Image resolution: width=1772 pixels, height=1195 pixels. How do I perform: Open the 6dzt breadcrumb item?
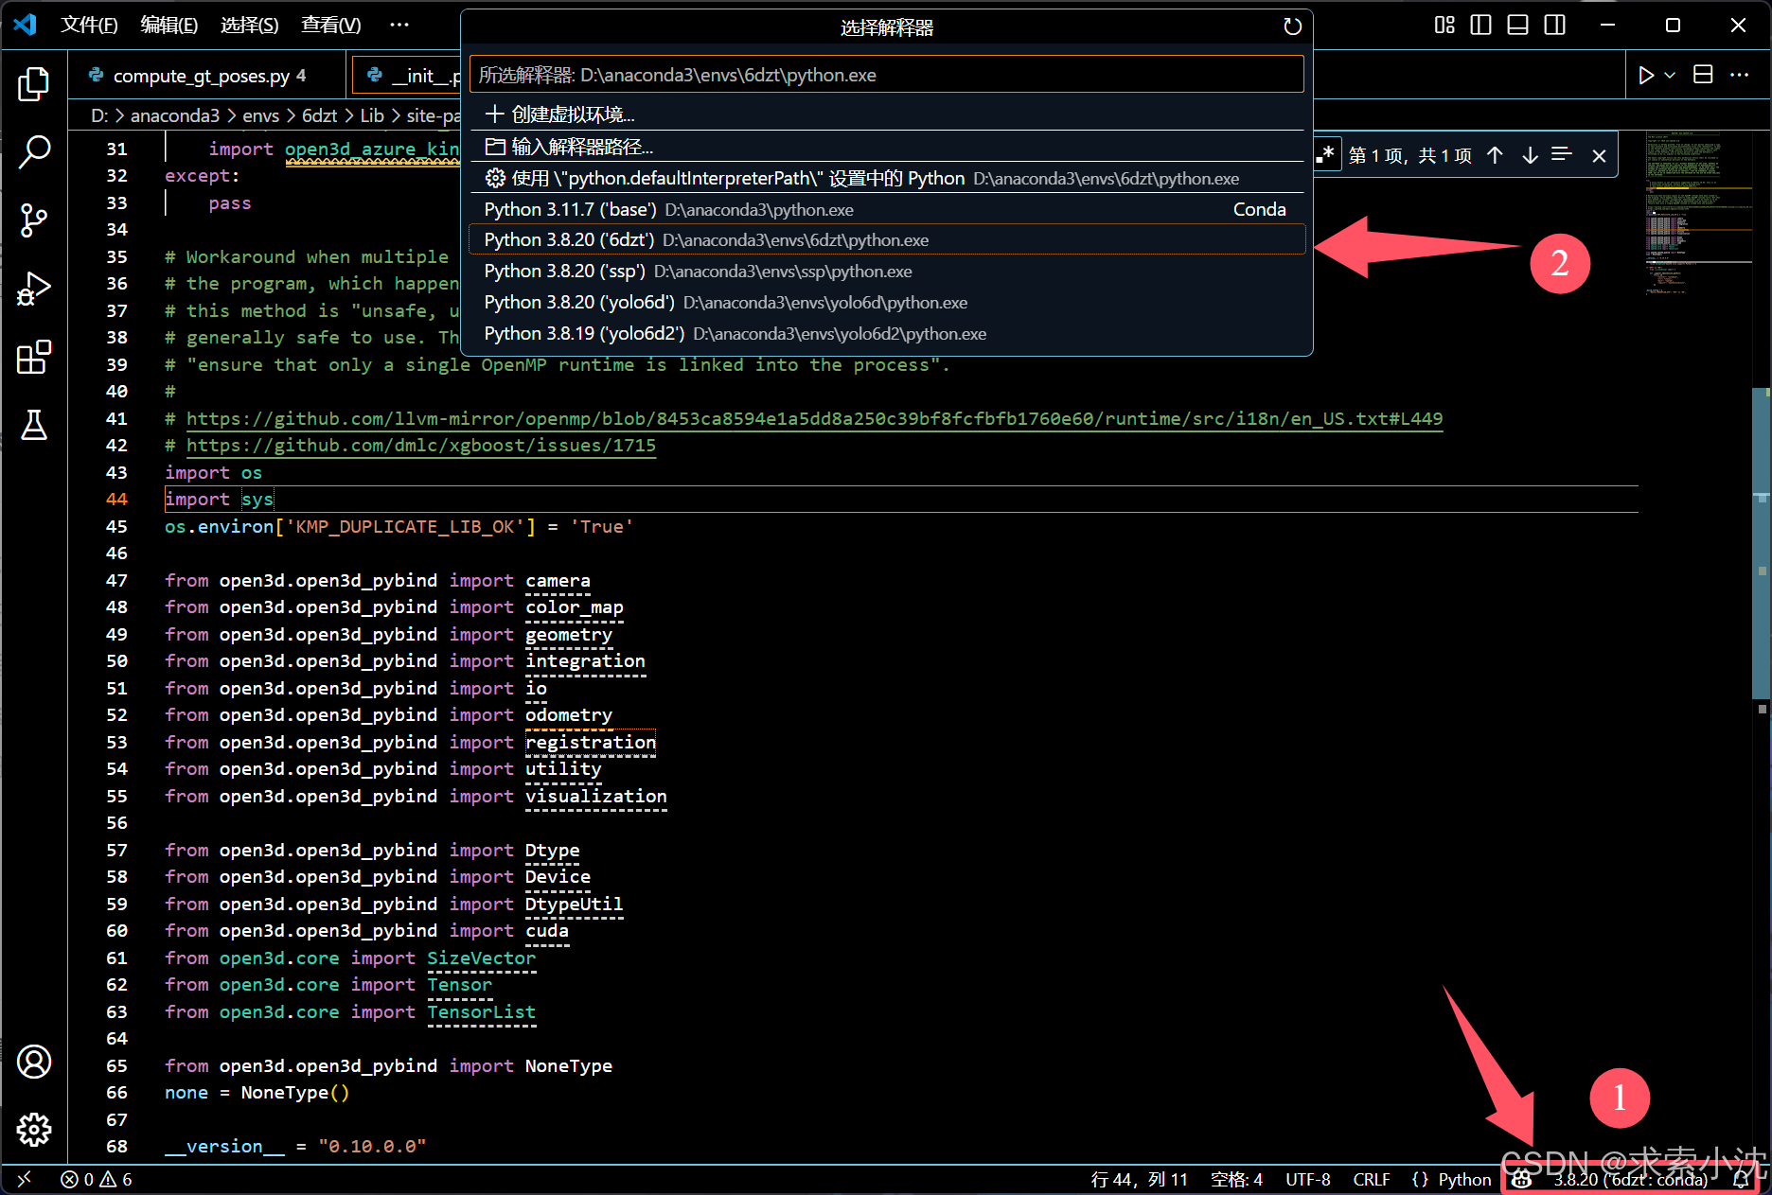(x=319, y=115)
